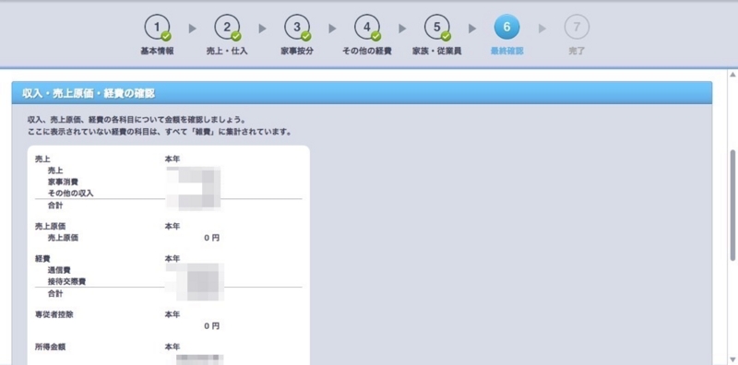Select the 専従者控除 section label
Image resolution: width=738 pixels, height=365 pixels.
tap(54, 314)
